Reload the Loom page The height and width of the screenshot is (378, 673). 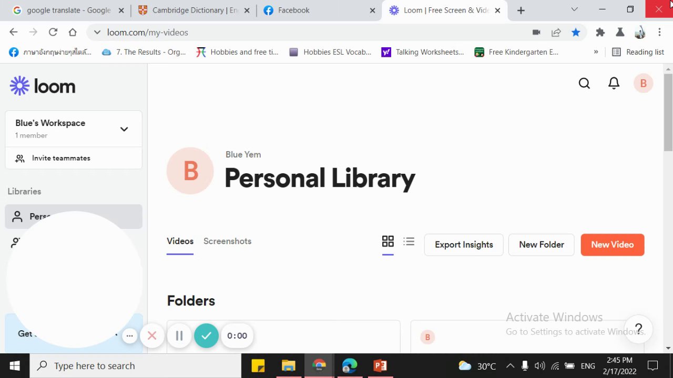53,33
